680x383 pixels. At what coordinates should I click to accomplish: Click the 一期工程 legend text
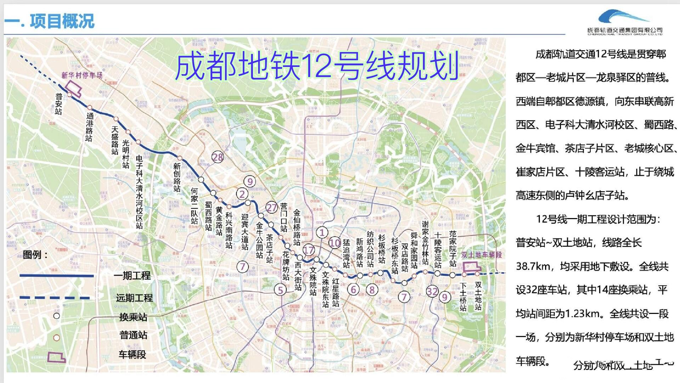click(132, 275)
